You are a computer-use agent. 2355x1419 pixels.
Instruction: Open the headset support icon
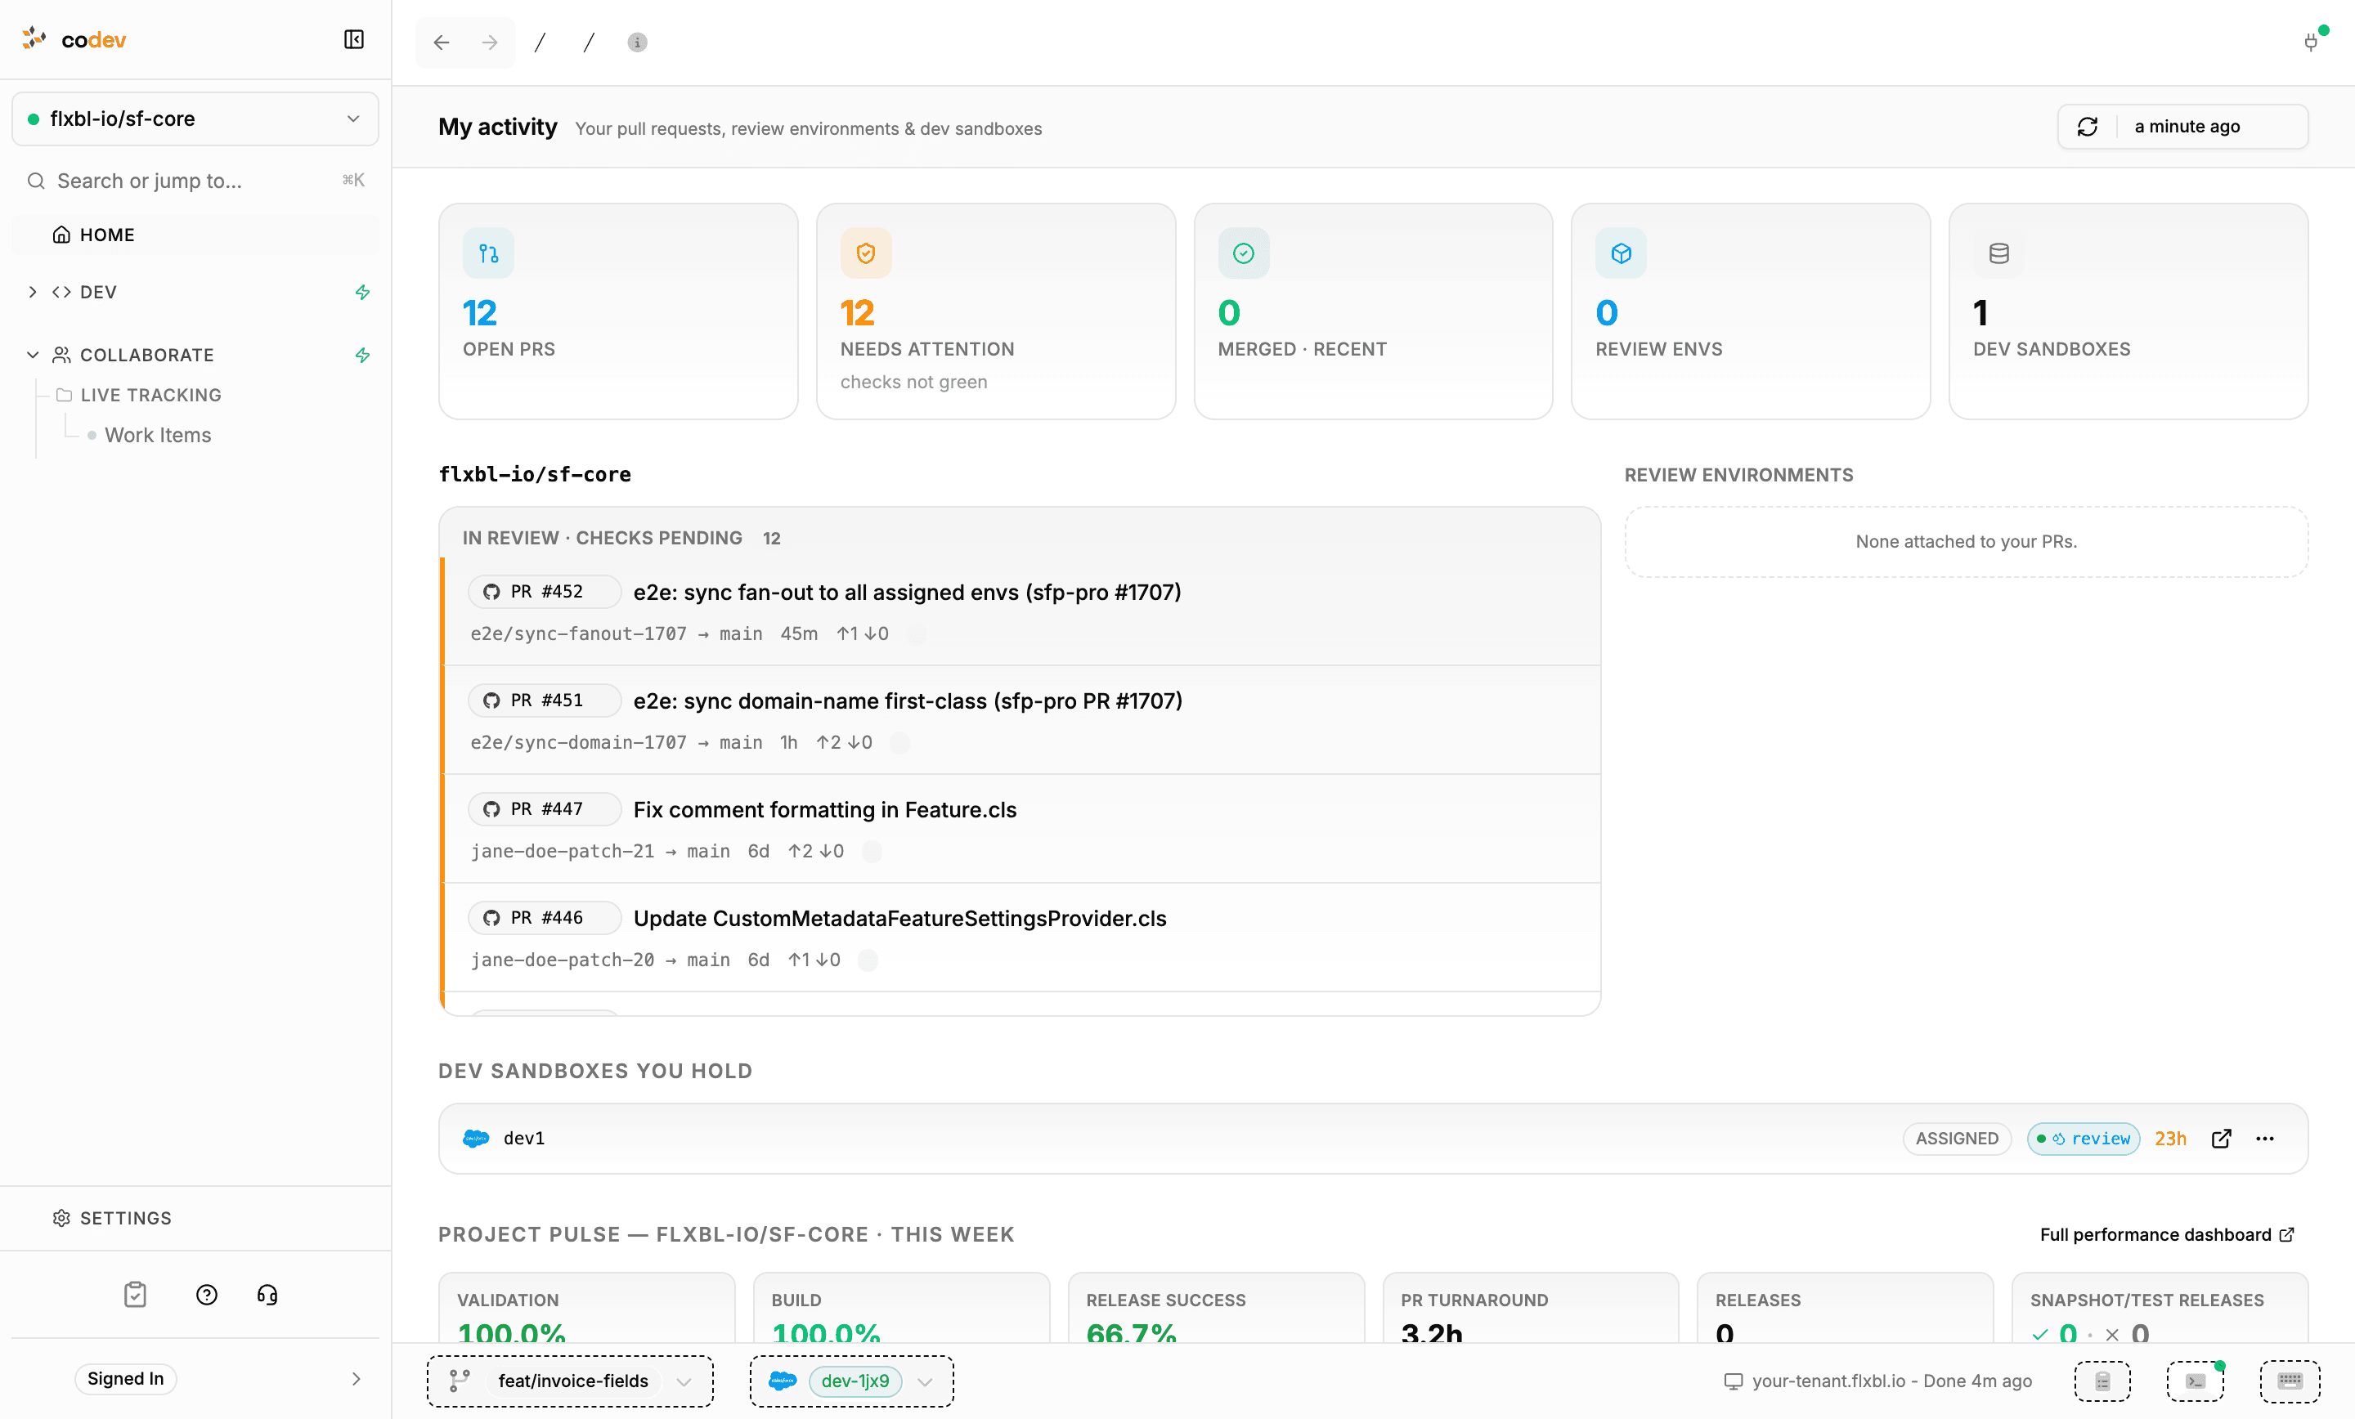[267, 1295]
